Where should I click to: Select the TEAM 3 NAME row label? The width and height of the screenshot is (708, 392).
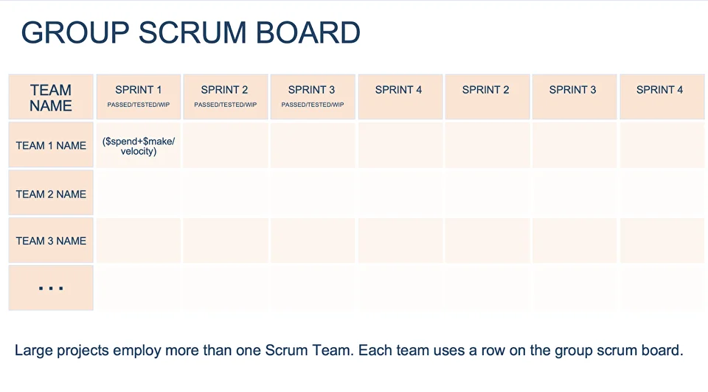click(51, 240)
